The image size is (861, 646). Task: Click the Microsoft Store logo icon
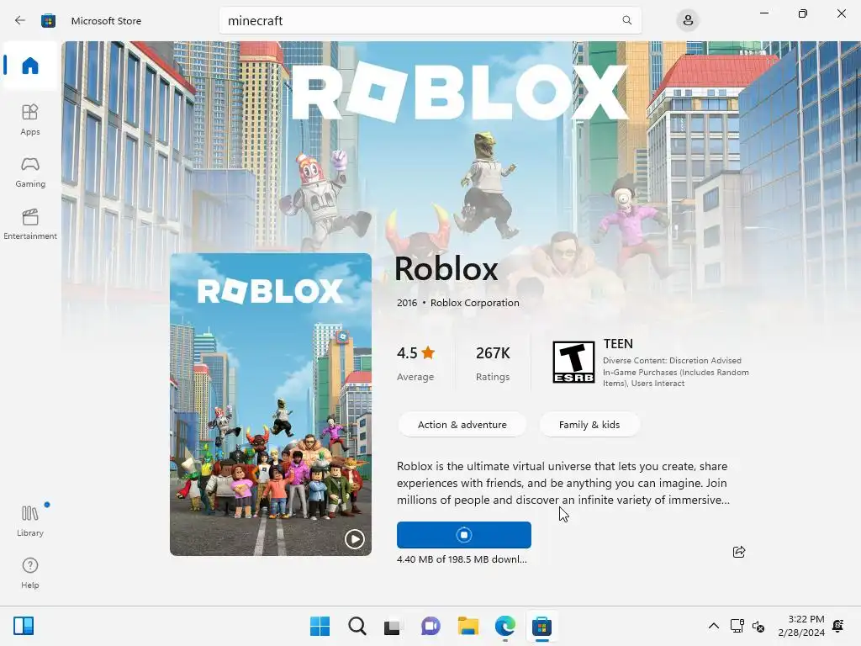click(48, 21)
